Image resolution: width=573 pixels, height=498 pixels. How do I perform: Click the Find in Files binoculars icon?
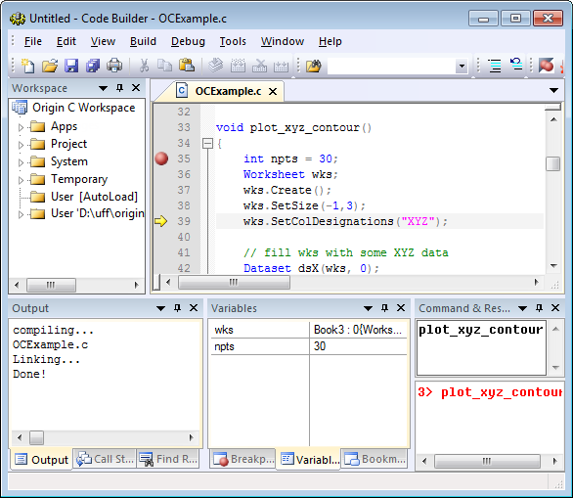pos(314,66)
